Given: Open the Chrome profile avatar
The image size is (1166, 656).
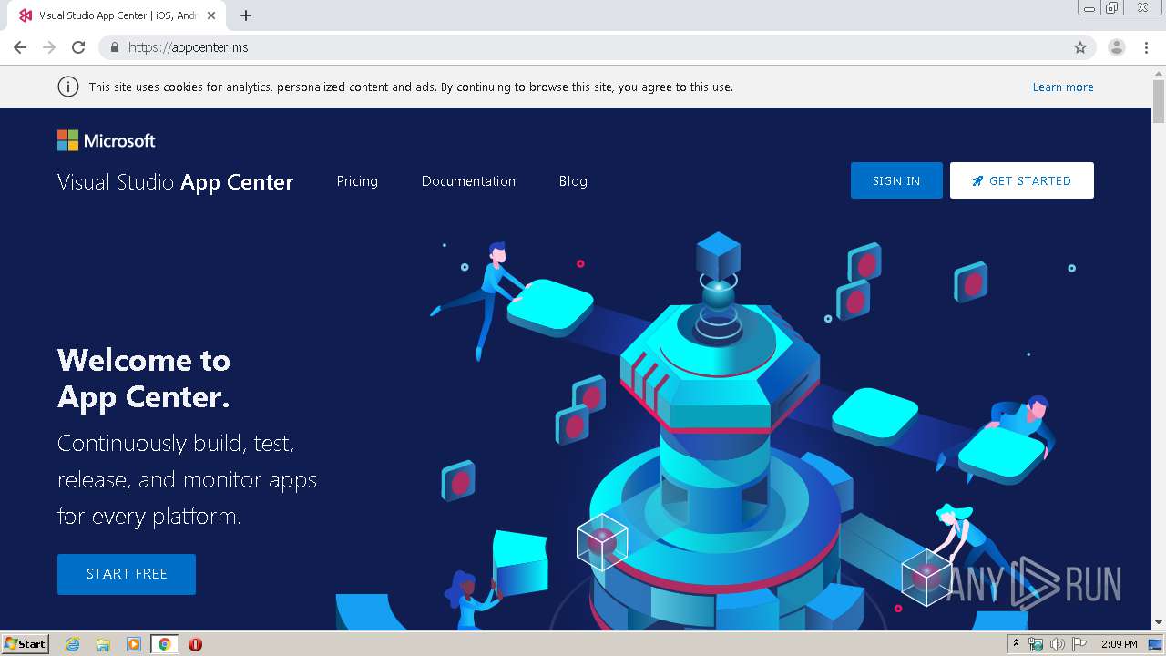Looking at the screenshot, I should click(1117, 47).
